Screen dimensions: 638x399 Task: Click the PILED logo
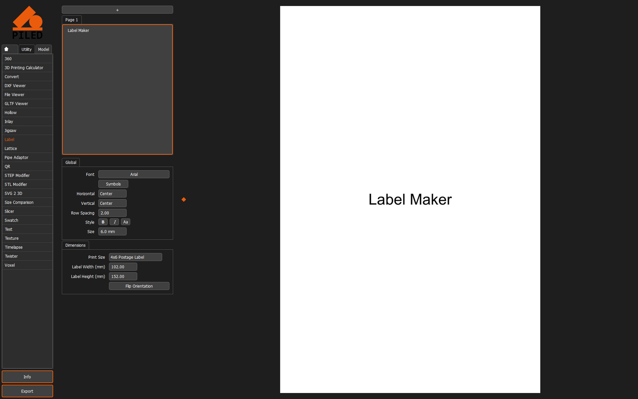click(28, 23)
